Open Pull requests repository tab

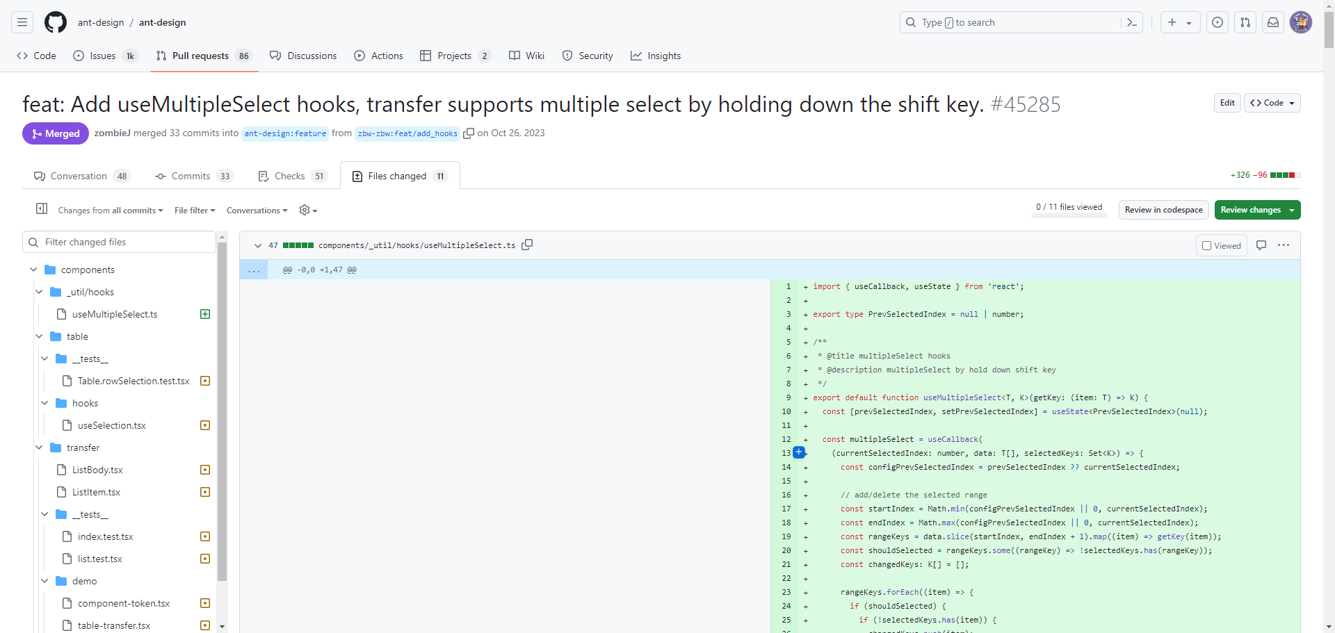point(204,56)
